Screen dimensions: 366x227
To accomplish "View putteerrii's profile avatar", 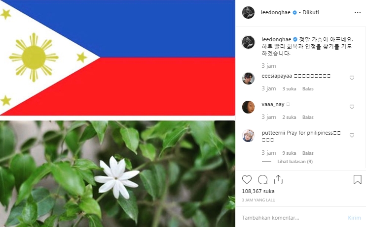I will 249,136.
